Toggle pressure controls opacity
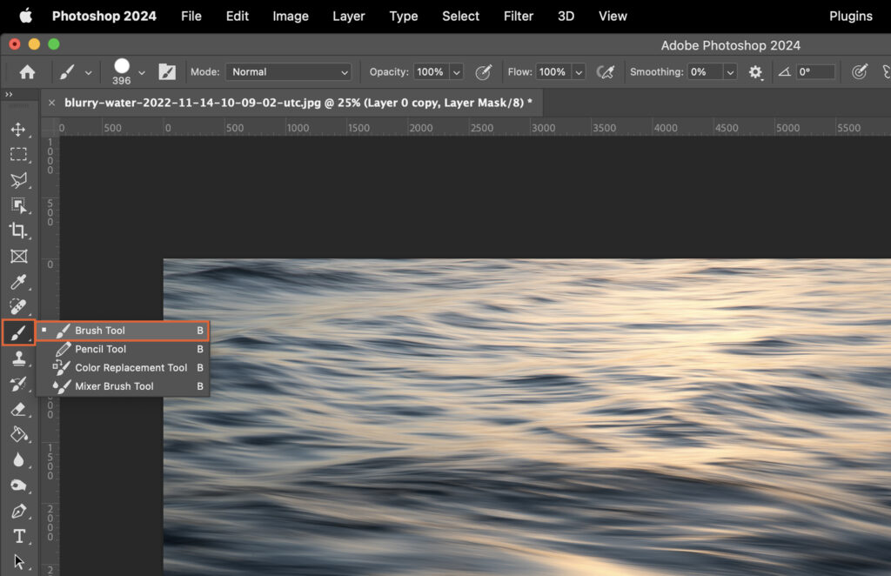Viewport: 891px width, 576px height. 485,72
